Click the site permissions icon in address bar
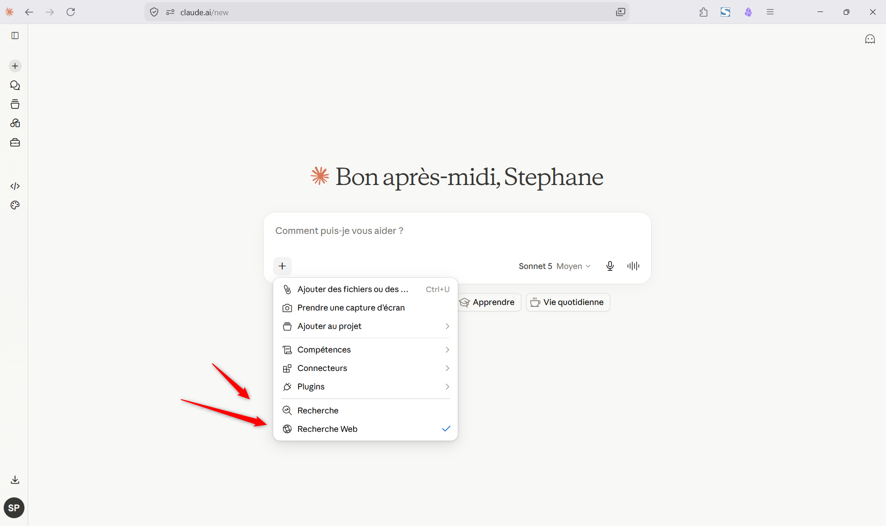This screenshot has height=526, width=886. [x=170, y=12]
